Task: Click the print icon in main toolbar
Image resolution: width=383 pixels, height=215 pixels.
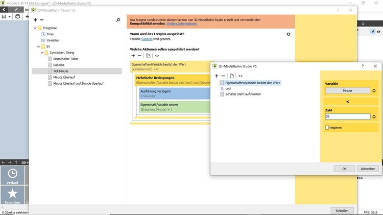Action: coord(17,17)
